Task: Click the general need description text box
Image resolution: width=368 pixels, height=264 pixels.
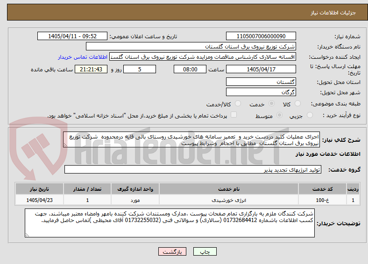Action: click(x=191, y=139)
